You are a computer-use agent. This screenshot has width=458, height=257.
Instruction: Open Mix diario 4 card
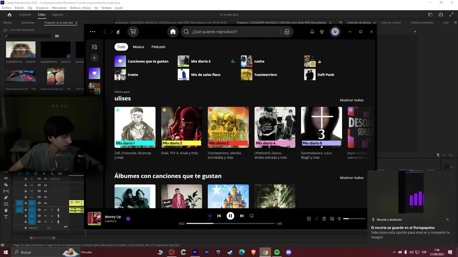click(x=275, y=133)
